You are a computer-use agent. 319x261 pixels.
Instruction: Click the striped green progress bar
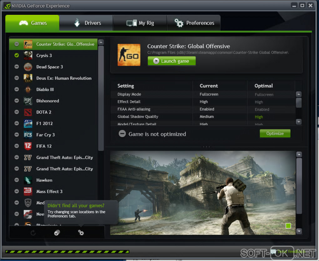point(67,252)
